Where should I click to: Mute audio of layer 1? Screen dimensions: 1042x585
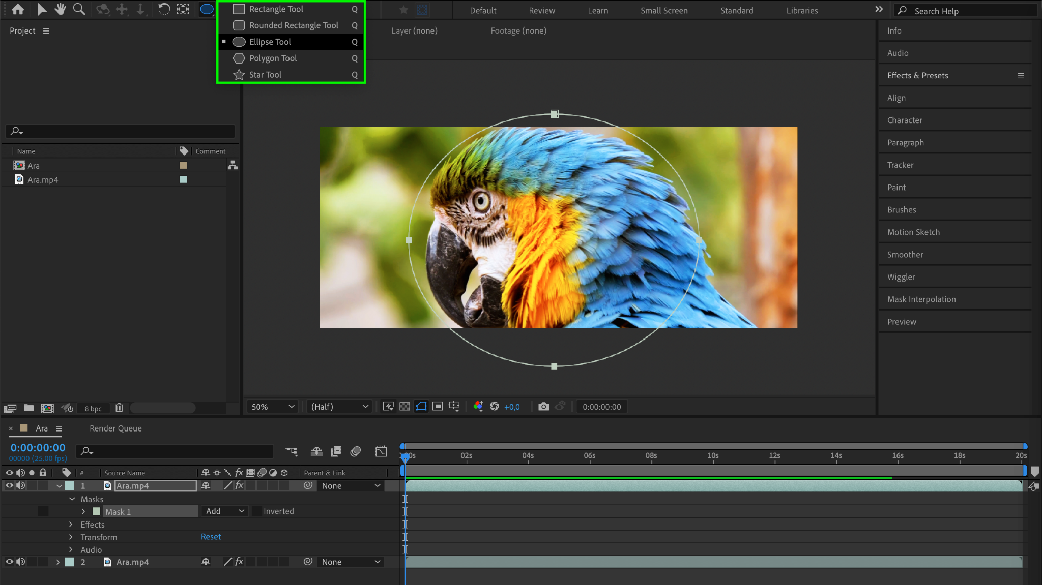coord(21,486)
